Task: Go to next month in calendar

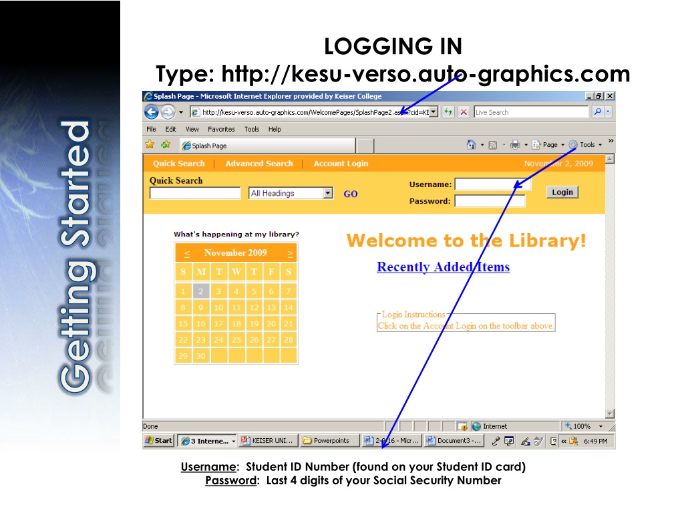Action: pos(290,253)
